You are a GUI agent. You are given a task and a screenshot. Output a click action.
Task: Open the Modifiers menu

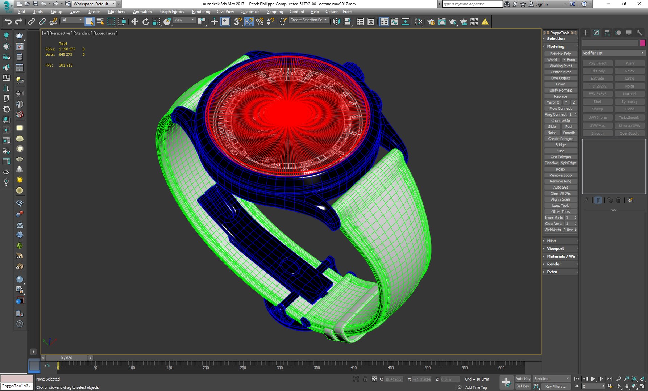pos(116,12)
